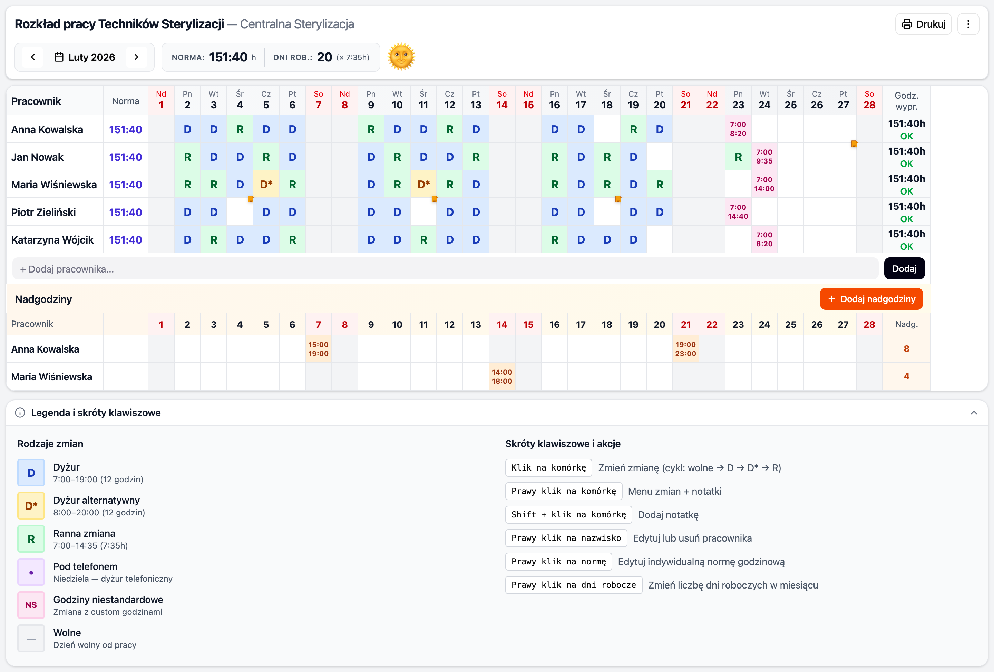Click Jan Nowak's 151:40 norm value
Screen dimensions: 994x672
(x=125, y=157)
